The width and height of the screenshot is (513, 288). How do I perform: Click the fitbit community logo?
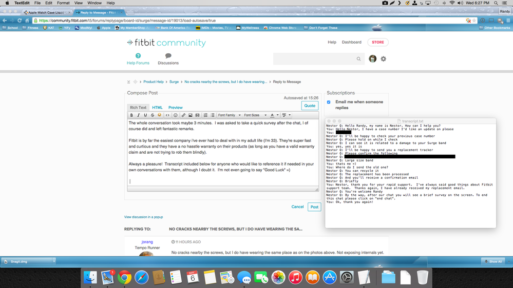click(x=166, y=43)
